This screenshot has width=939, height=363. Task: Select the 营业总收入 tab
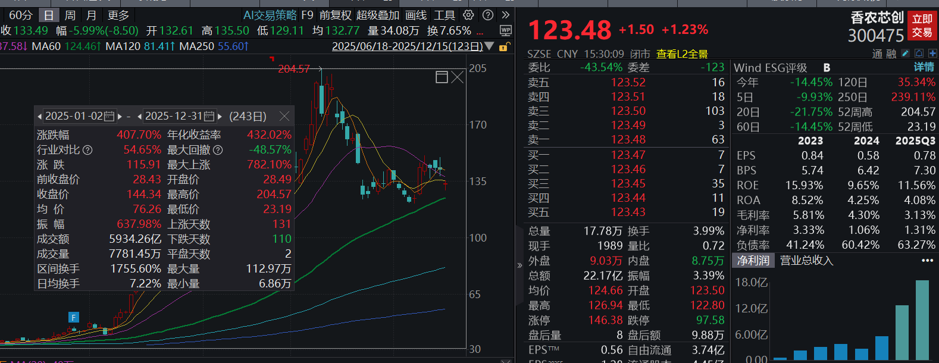(806, 261)
